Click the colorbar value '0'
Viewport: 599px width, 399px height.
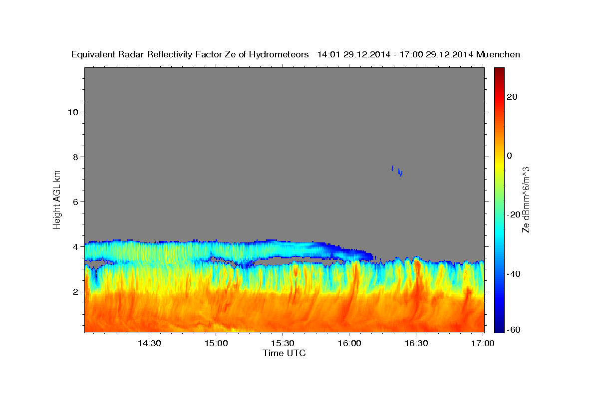510,156
